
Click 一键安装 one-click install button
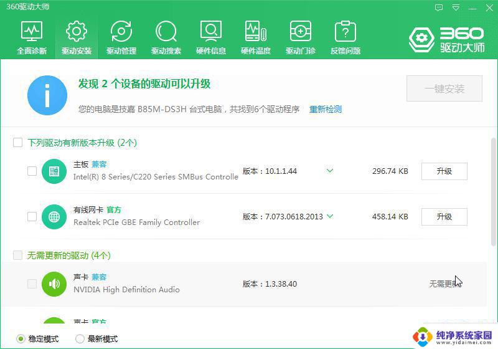(444, 88)
